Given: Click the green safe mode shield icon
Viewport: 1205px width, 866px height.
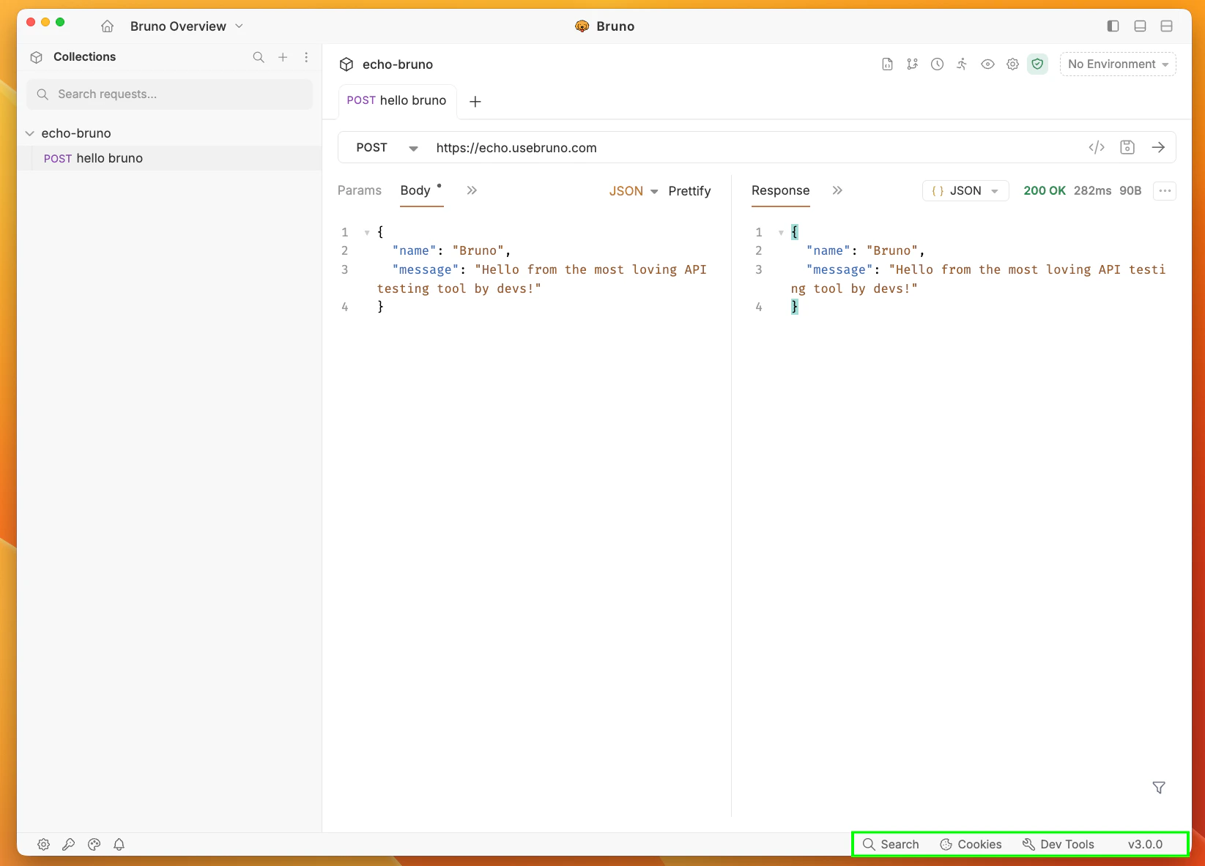Looking at the screenshot, I should tap(1038, 64).
